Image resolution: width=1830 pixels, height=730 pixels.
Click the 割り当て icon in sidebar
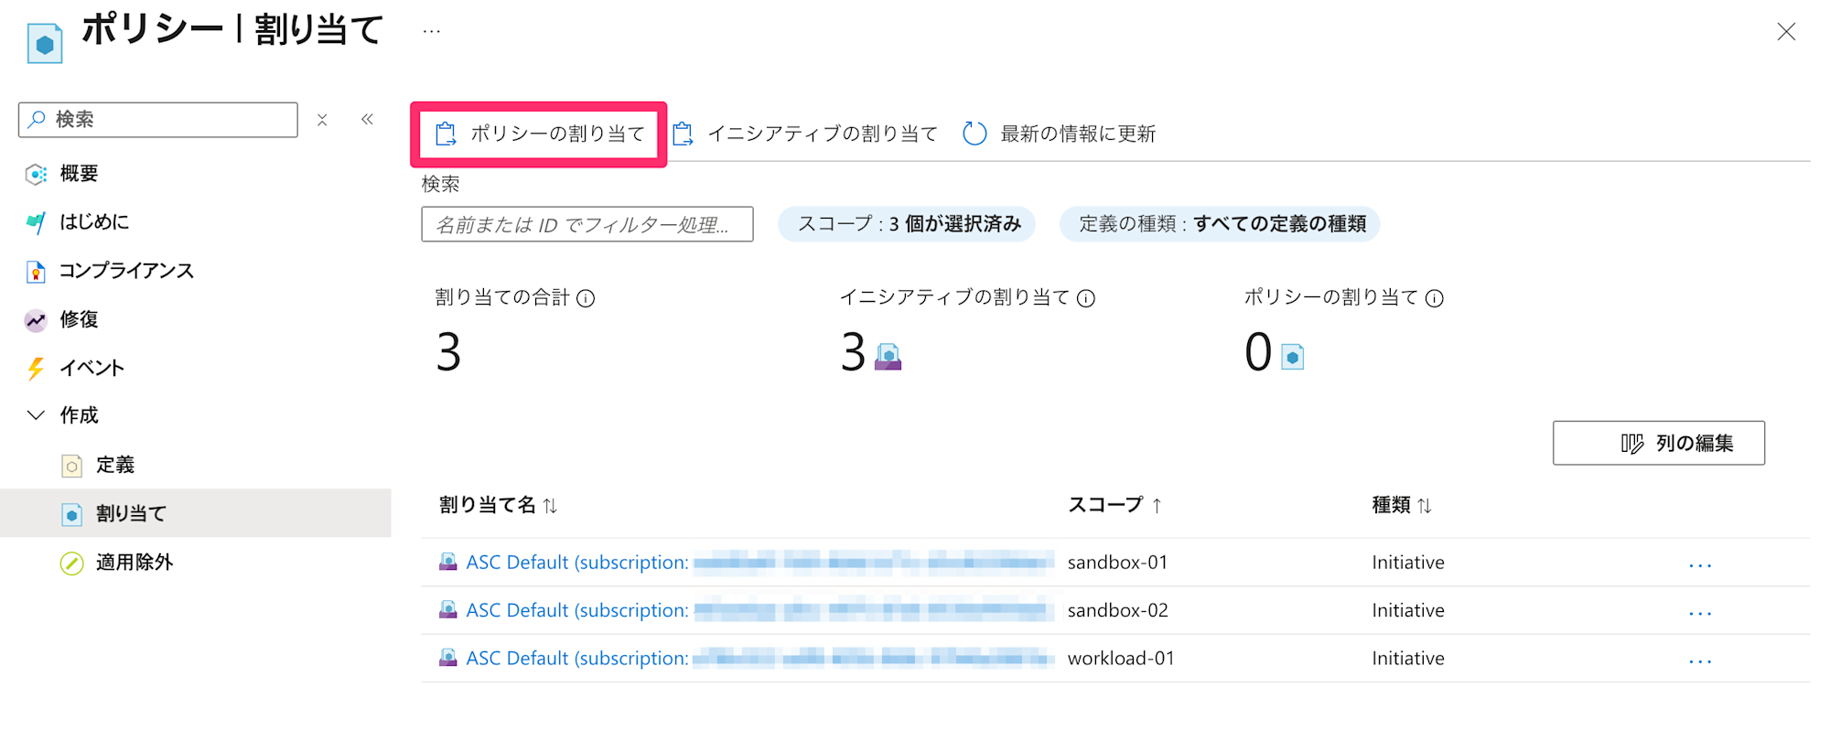point(71,514)
